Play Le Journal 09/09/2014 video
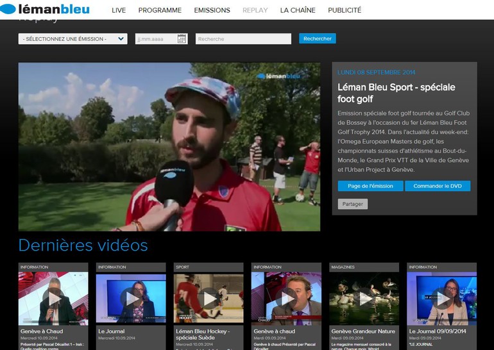 (x=441, y=299)
